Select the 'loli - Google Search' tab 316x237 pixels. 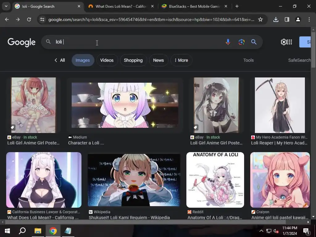point(48,6)
